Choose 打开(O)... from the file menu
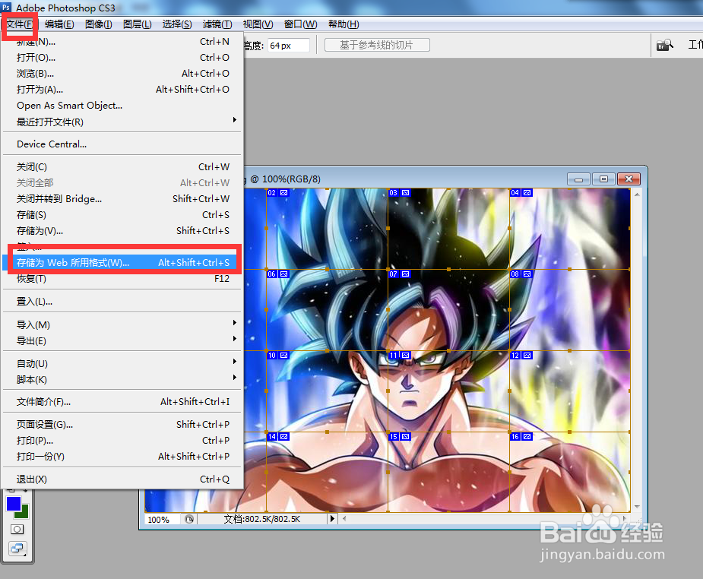This screenshot has height=579, width=703. point(122,57)
